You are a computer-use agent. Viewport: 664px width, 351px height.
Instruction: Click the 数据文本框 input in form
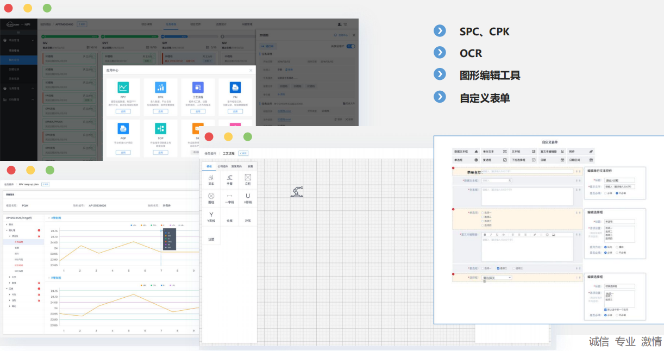[497, 180]
